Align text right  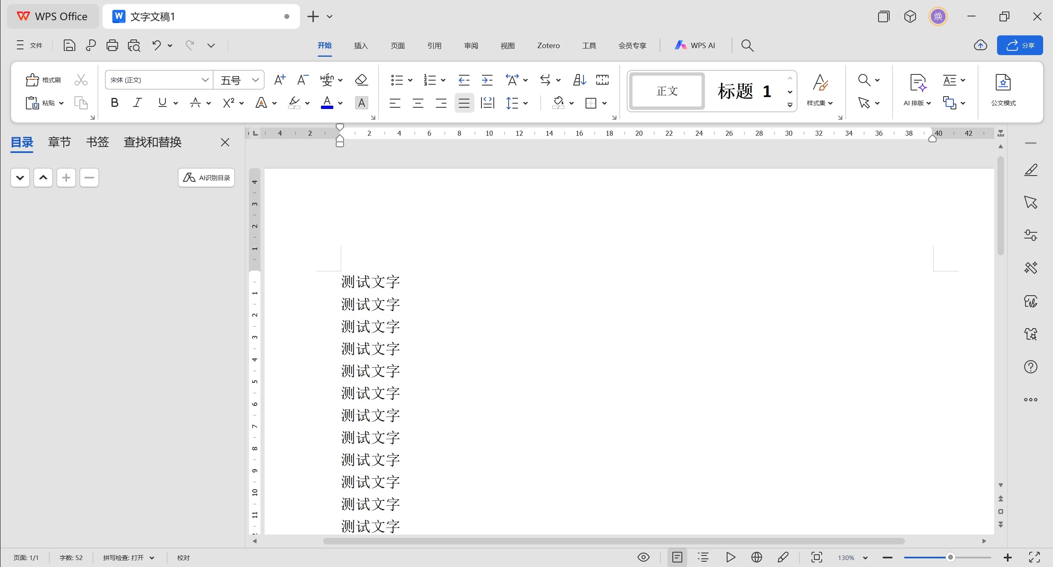pyautogui.click(x=441, y=103)
